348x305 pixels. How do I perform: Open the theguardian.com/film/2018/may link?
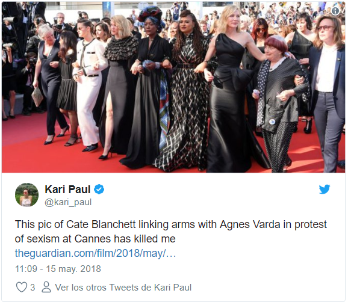coord(96,253)
